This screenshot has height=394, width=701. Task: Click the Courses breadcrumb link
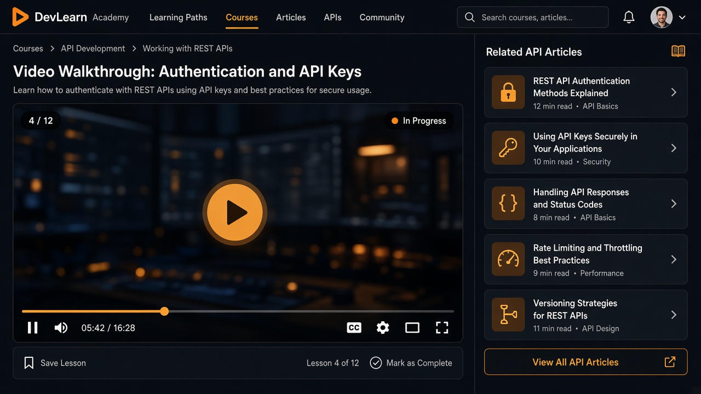28,48
